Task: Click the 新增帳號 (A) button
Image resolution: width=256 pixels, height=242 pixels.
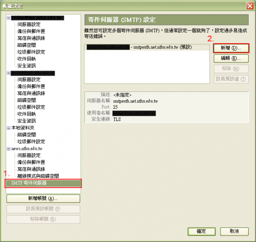Action: click(x=43, y=199)
